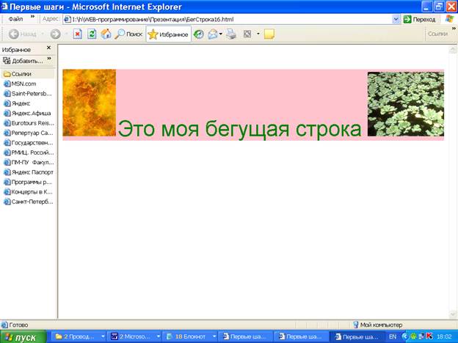Expand the Edit icon dropdown arrow
458x343 pixels.
click(x=258, y=34)
